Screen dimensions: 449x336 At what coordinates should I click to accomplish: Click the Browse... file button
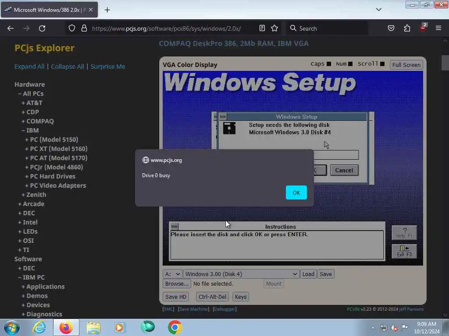pos(177,283)
